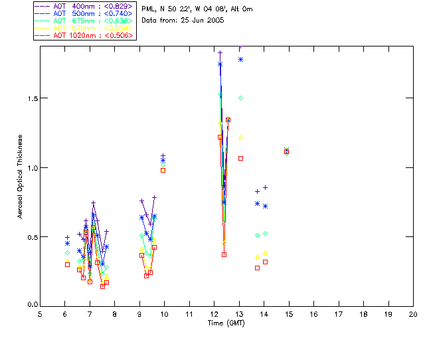Click x-axis tick label 14

(x=264, y=314)
